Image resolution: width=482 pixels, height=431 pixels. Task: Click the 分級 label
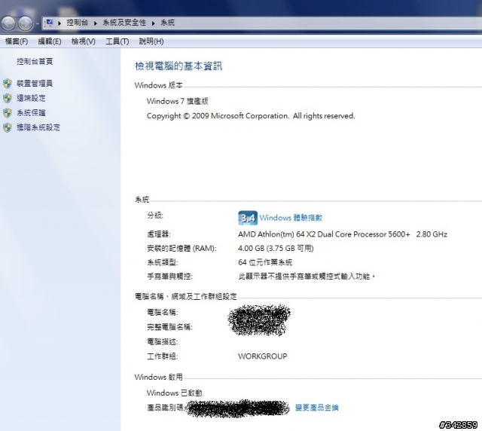click(155, 215)
